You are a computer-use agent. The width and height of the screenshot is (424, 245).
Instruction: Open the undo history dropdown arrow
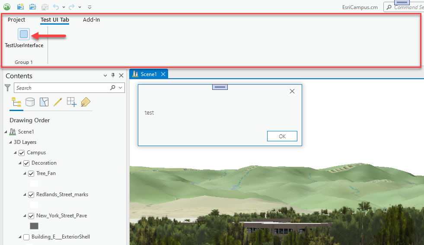[x=64, y=7]
